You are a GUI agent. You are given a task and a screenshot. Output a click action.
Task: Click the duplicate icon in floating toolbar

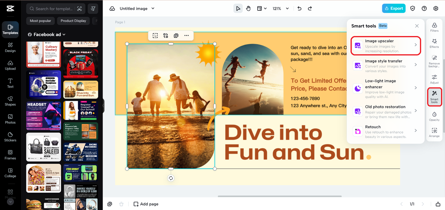(176, 35)
